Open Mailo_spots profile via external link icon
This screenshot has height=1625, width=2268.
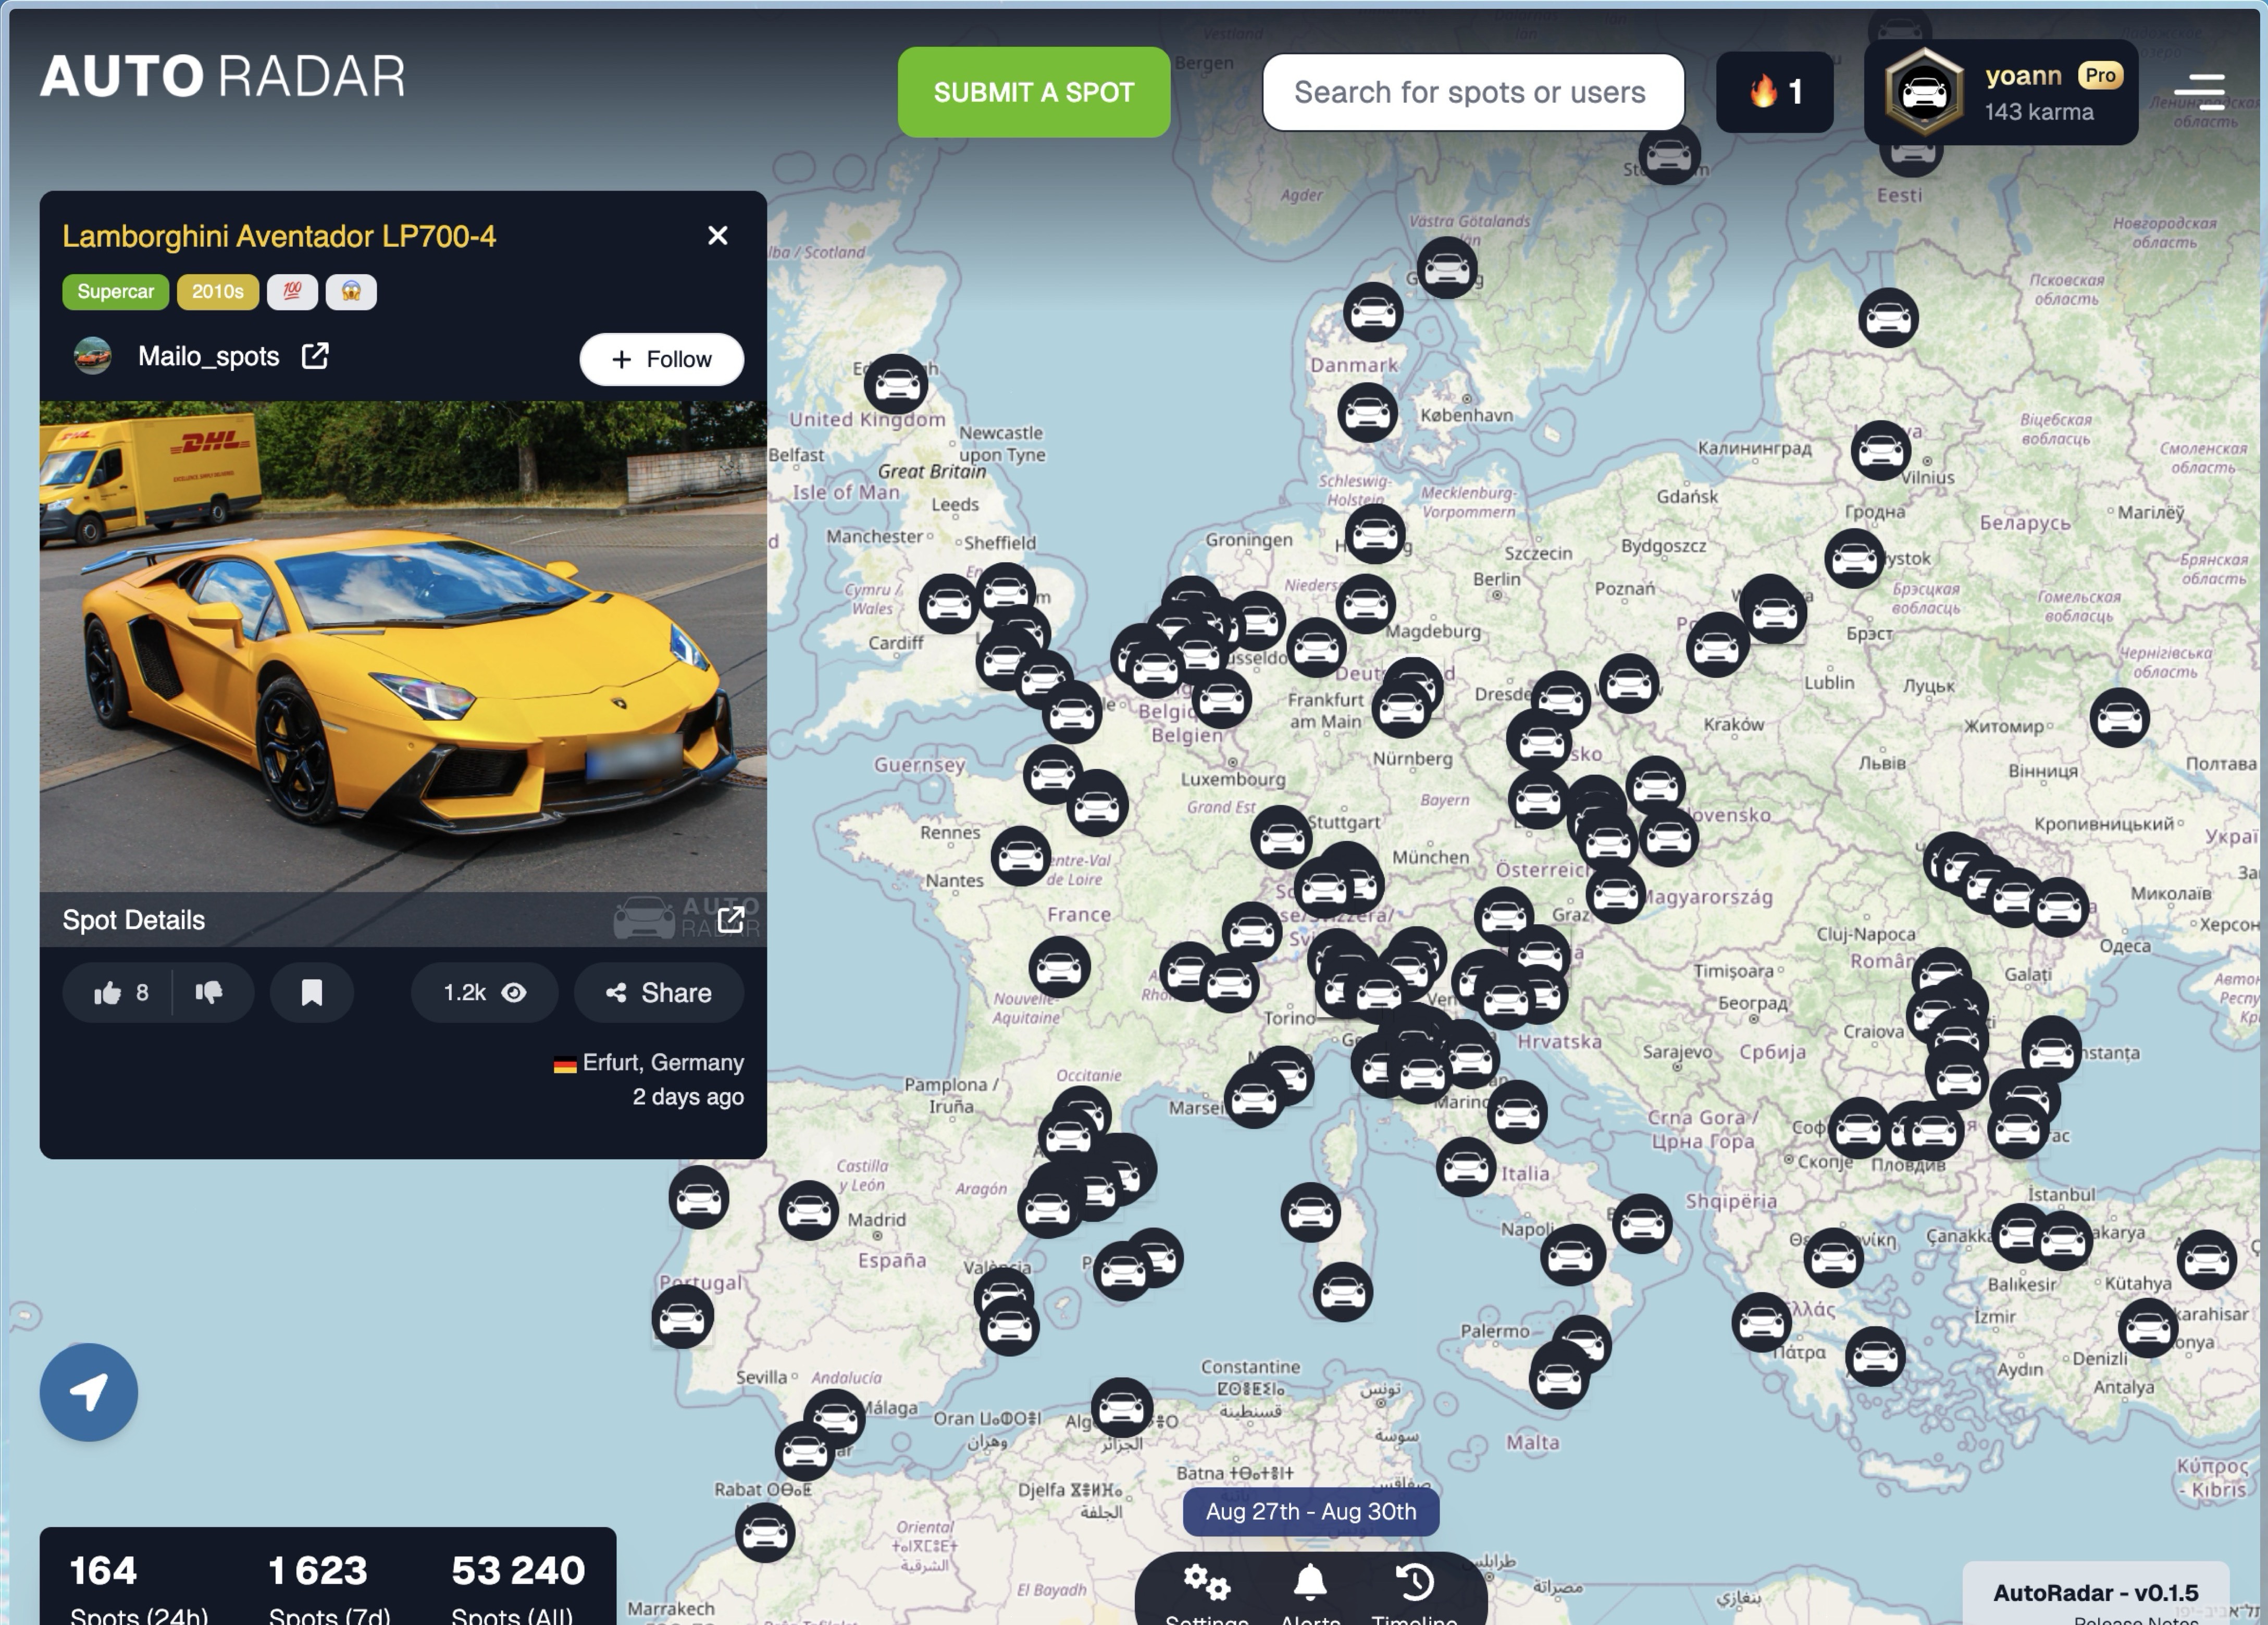click(x=314, y=356)
